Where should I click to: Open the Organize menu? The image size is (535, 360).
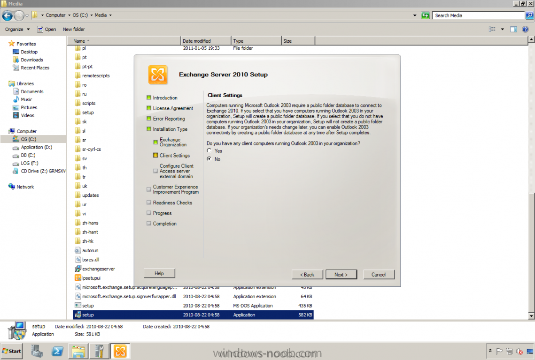coord(17,29)
